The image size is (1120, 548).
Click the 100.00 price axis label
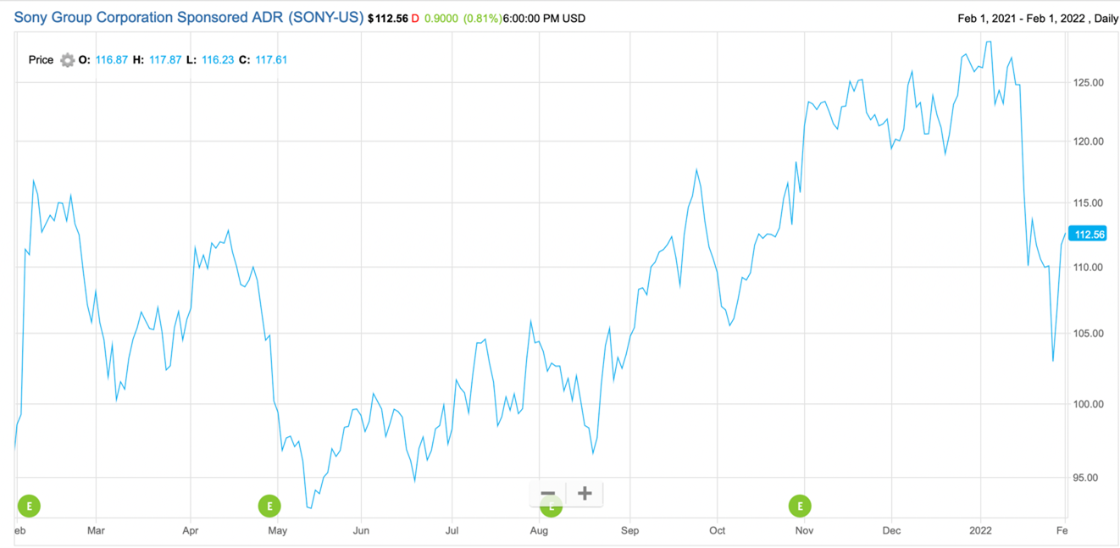[1090, 404]
